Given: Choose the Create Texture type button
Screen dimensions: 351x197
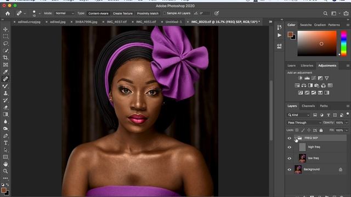Looking at the screenshot, I should point(123,13).
